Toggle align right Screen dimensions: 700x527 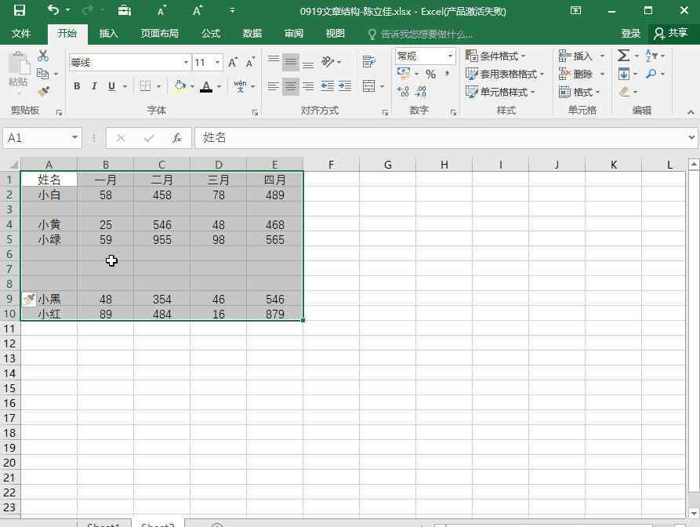pyautogui.click(x=308, y=86)
